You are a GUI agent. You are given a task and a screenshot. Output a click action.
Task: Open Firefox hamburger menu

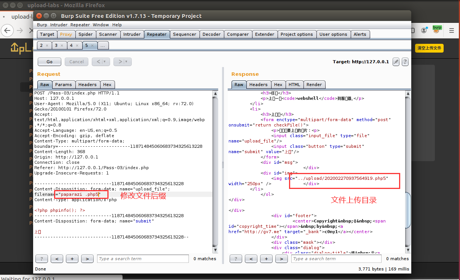452,30
